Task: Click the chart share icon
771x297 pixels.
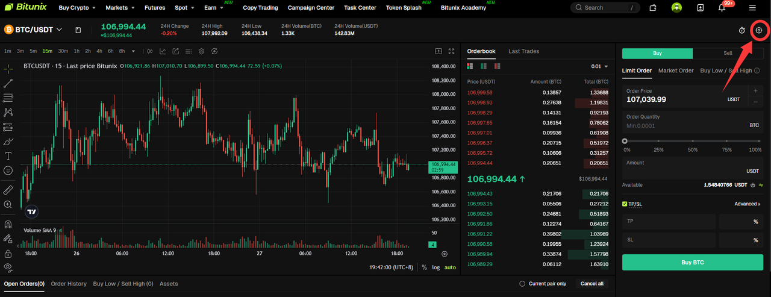Action: tap(176, 51)
